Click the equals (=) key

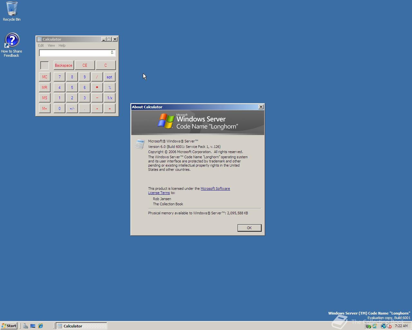[109, 108]
